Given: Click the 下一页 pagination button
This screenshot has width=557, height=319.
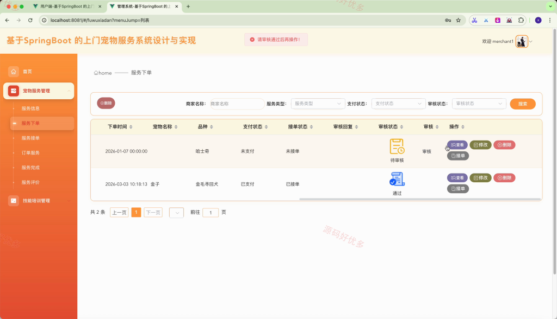Looking at the screenshot, I should 153,212.
